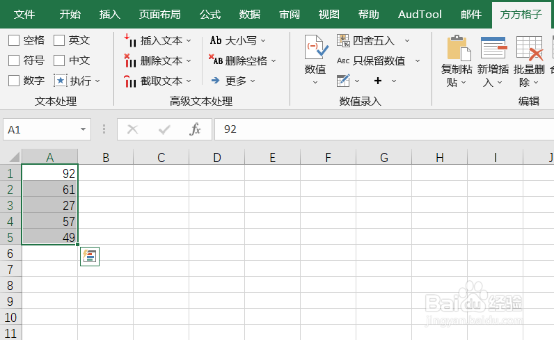The width and height of the screenshot is (554, 340).
Task: Click the 插入文本 insert text icon
Action: (x=130, y=40)
